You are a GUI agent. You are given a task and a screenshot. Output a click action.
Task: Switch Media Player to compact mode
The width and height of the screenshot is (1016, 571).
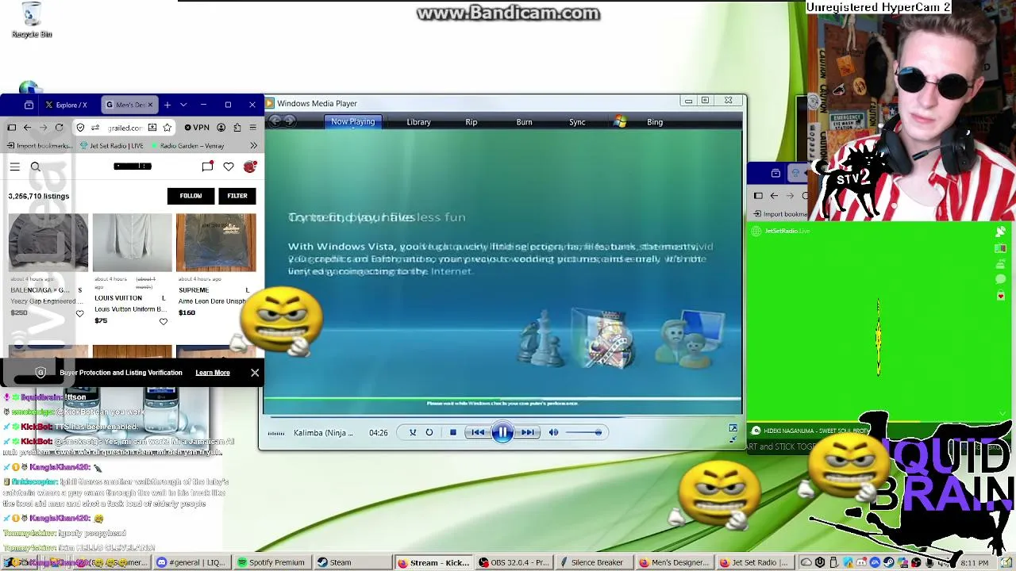click(733, 439)
